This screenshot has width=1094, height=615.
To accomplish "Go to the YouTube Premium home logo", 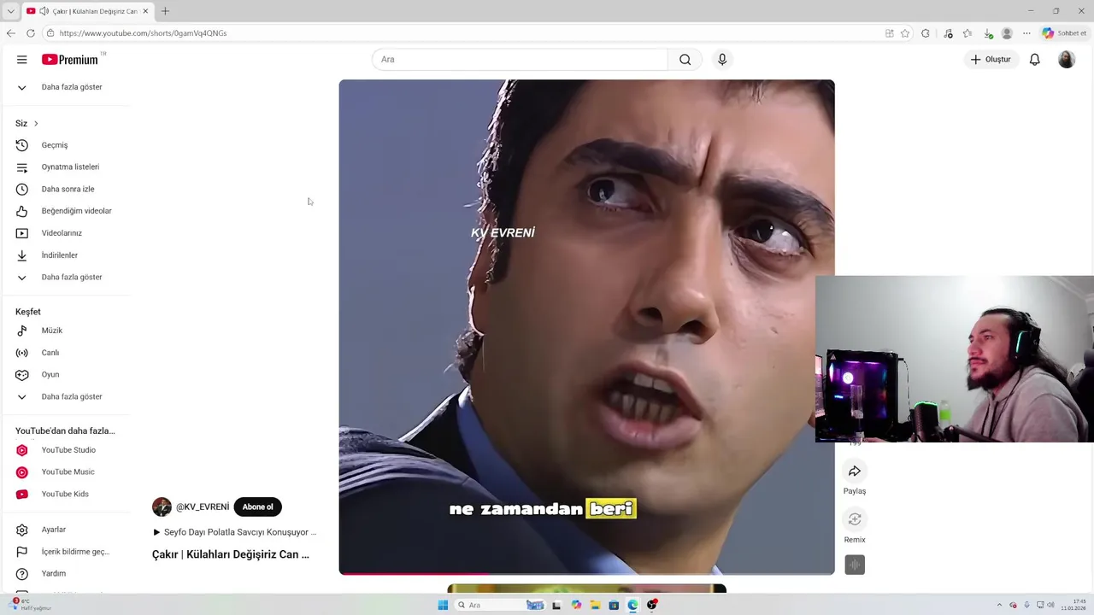I will click(72, 59).
